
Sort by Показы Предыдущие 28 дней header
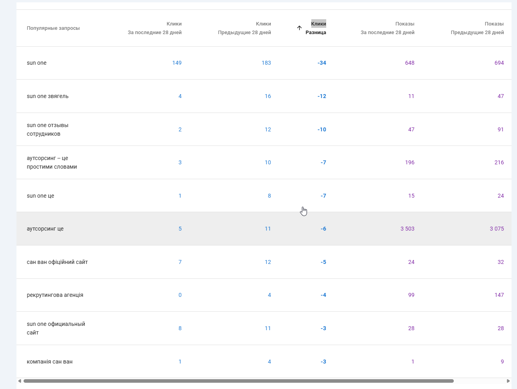477,28
